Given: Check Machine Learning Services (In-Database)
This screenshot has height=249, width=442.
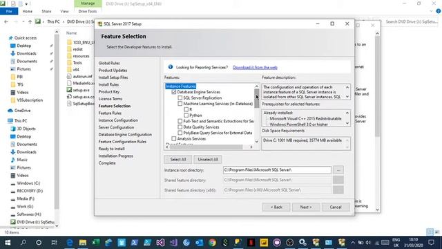Looking at the screenshot, I should [180, 104].
